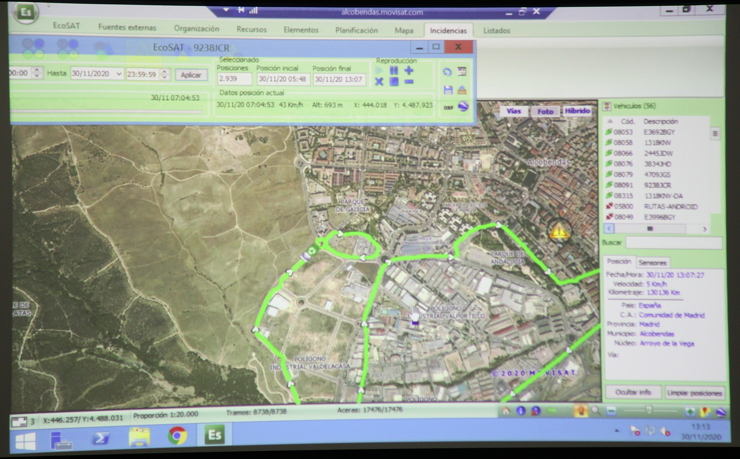The width and height of the screenshot is (740, 459).
Task: Select the blue info tool in map toolbar
Action: pos(521,411)
